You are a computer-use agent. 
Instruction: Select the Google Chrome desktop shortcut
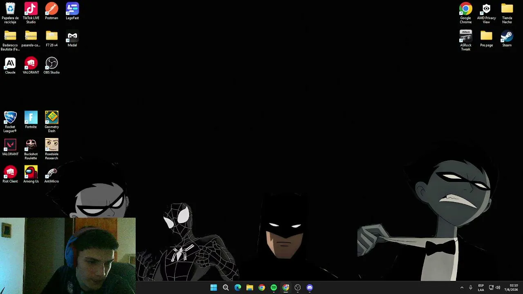pos(466,13)
